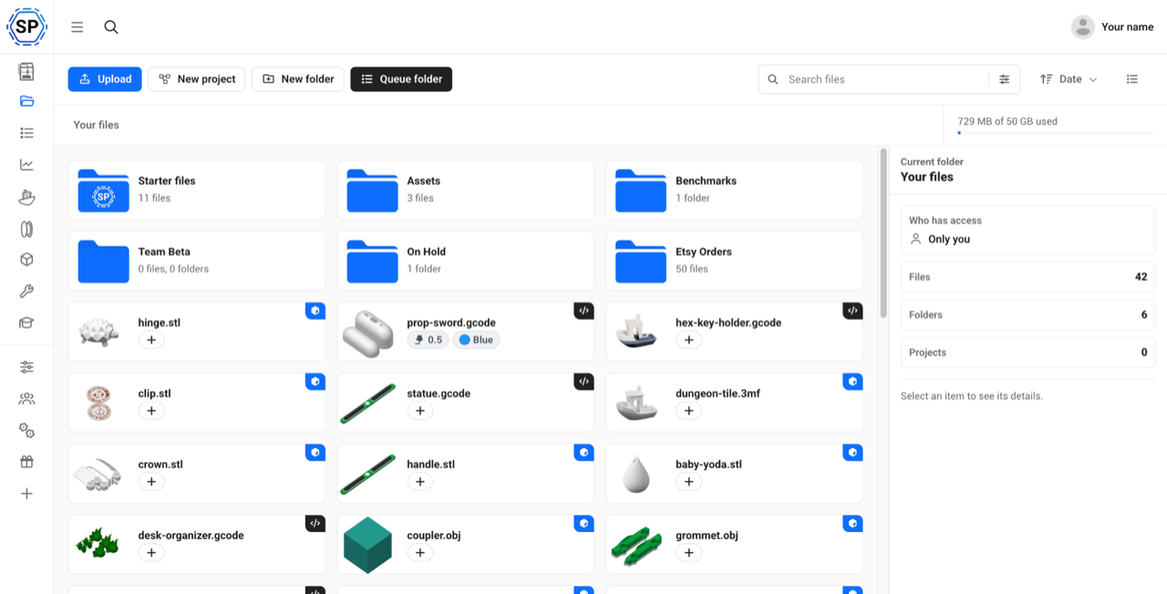
Task: Click the plus icon in sidebar
Action: [x=26, y=494]
